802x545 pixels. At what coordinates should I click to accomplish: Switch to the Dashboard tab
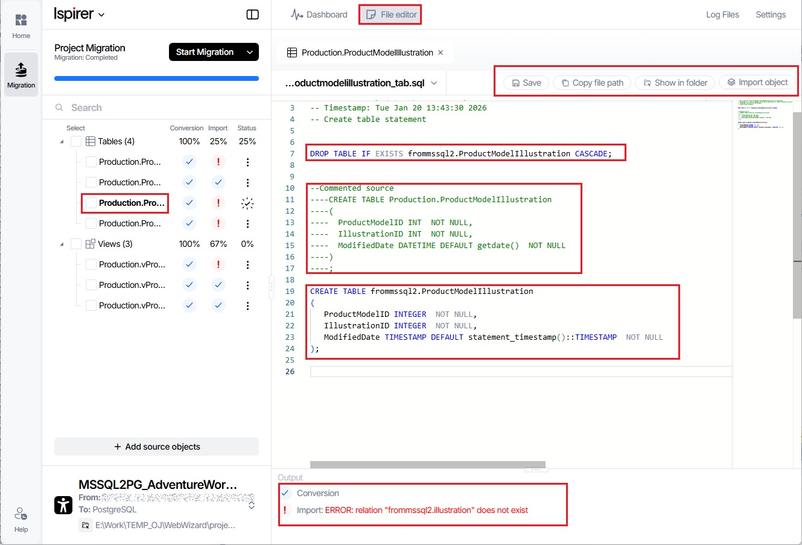[x=319, y=14]
